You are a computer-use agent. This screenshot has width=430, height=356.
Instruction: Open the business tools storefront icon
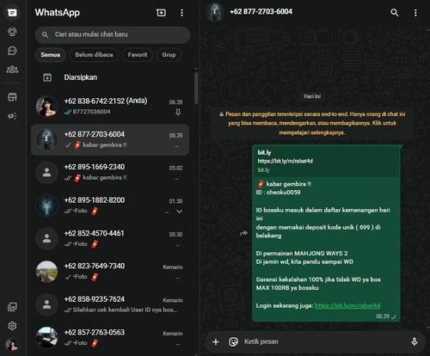pos(12,97)
